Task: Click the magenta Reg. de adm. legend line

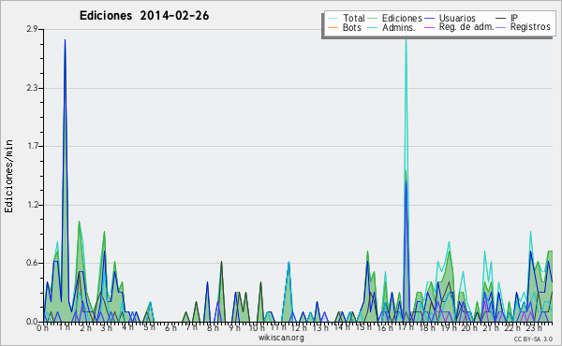Action: [x=429, y=27]
